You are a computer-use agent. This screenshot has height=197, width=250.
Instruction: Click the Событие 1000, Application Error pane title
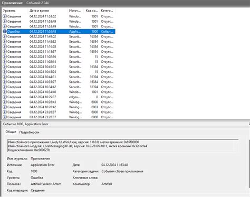25,124
